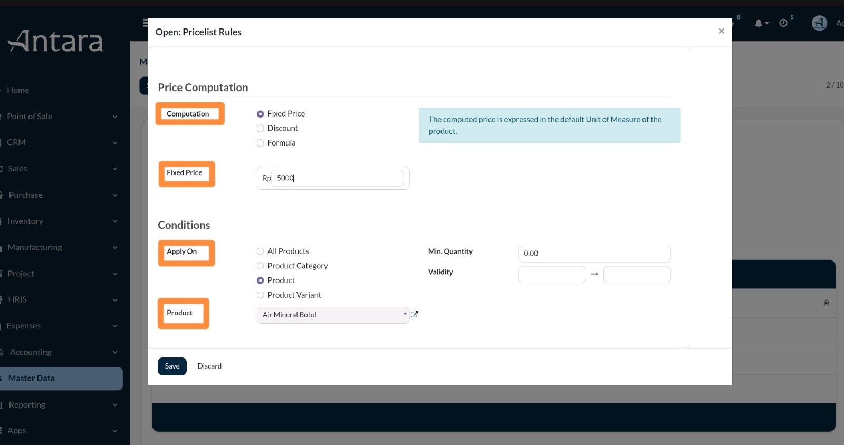Expand the Point of Sale chevron

click(x=115, y=117)
